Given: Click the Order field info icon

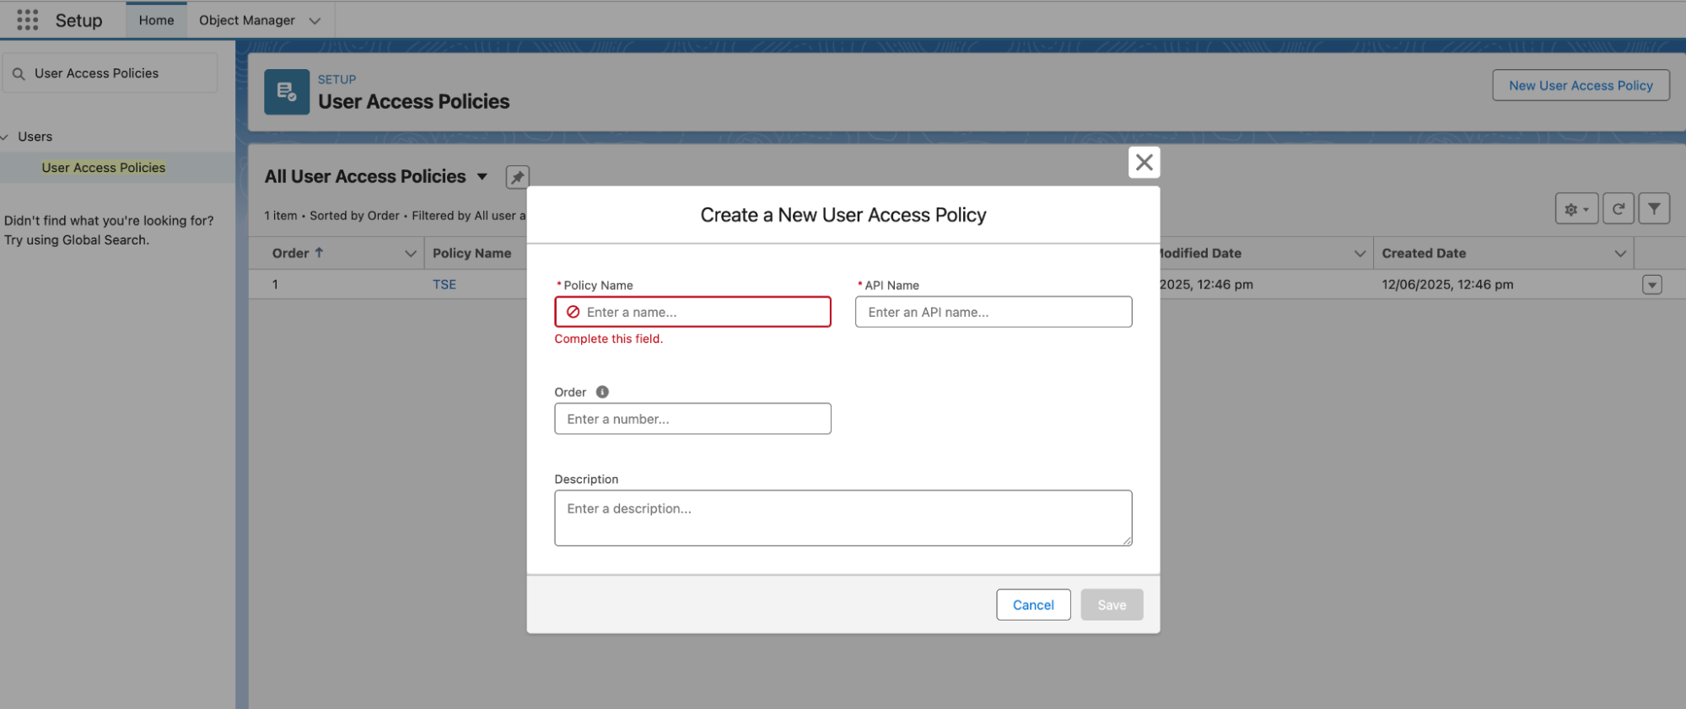Looking at the screenshot, I should (602, 392).
